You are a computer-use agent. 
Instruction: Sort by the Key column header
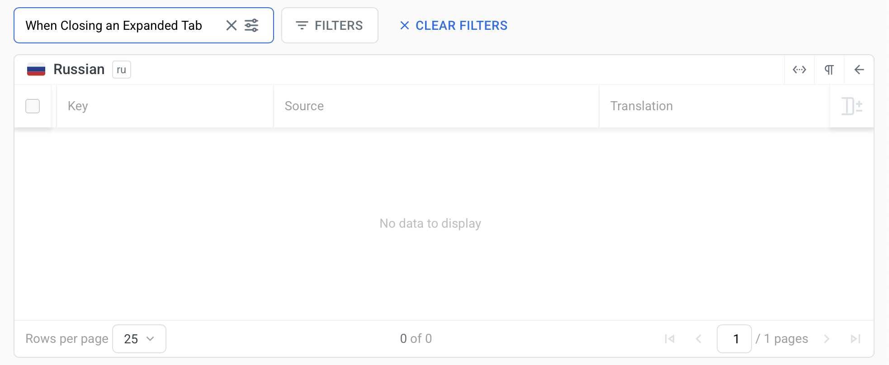coord(78,106)
